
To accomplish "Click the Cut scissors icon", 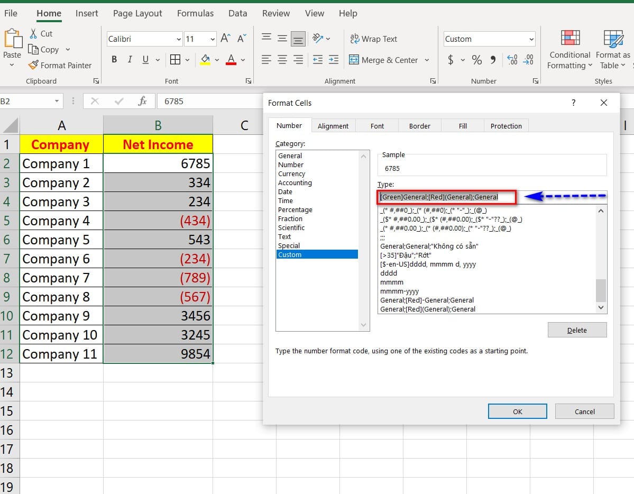I will [x=33, y=33].
